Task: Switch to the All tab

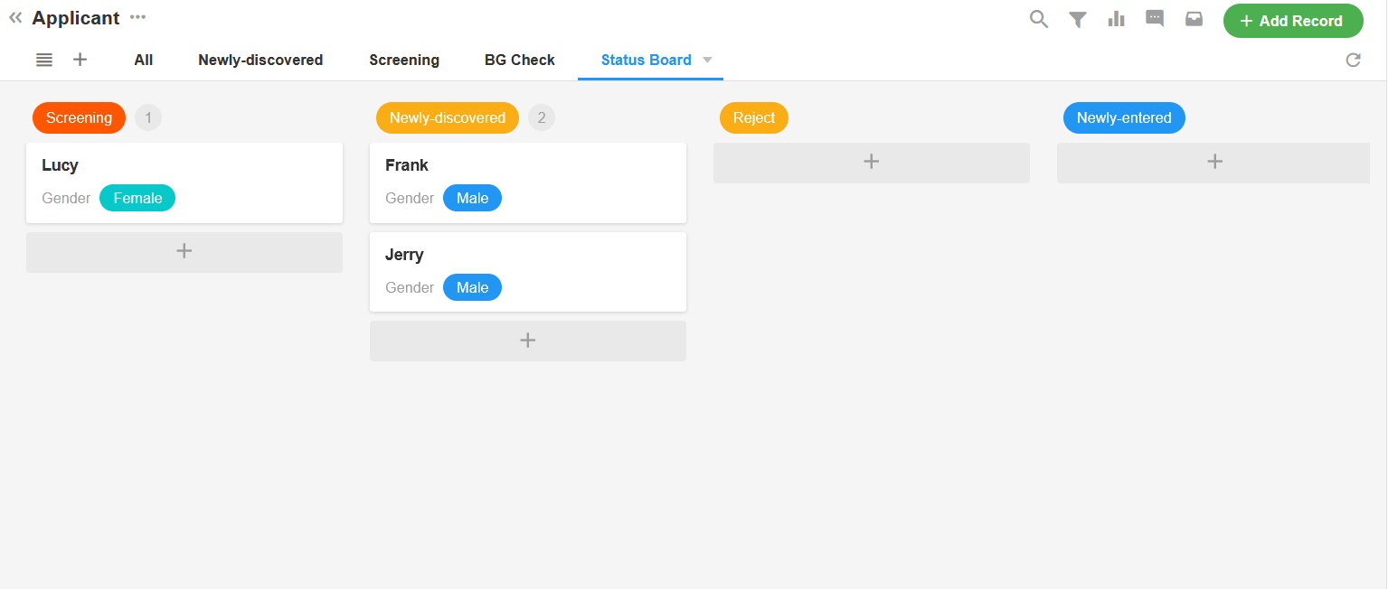Action: coord(143,60)
